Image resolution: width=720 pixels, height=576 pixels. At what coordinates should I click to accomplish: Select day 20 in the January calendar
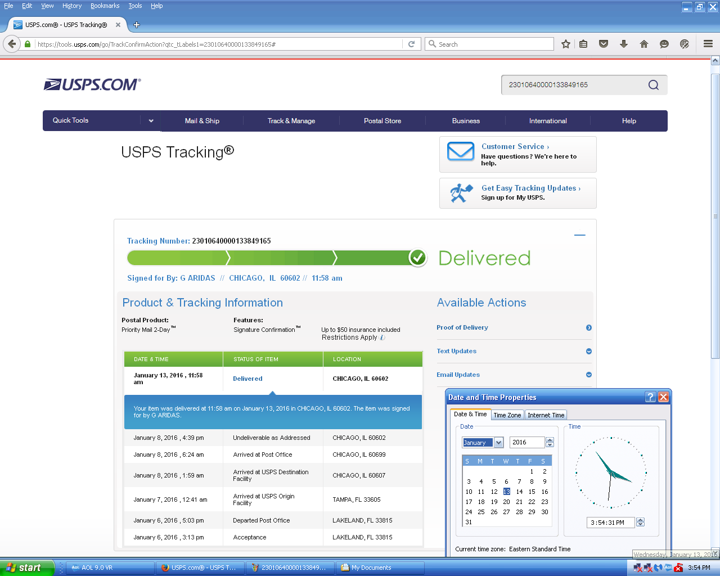coord(506,502)
